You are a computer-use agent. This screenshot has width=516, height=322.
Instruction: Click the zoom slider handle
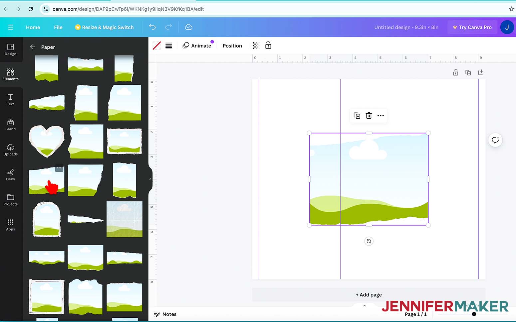474,314
